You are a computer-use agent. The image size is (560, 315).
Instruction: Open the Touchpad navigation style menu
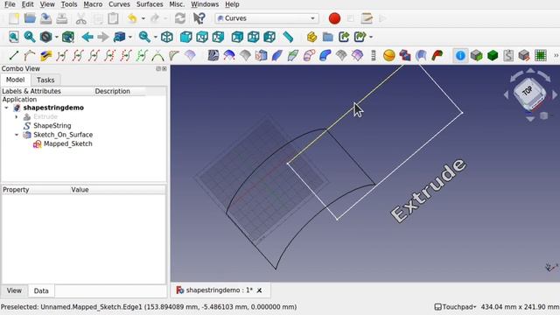(x=455, y=307)
